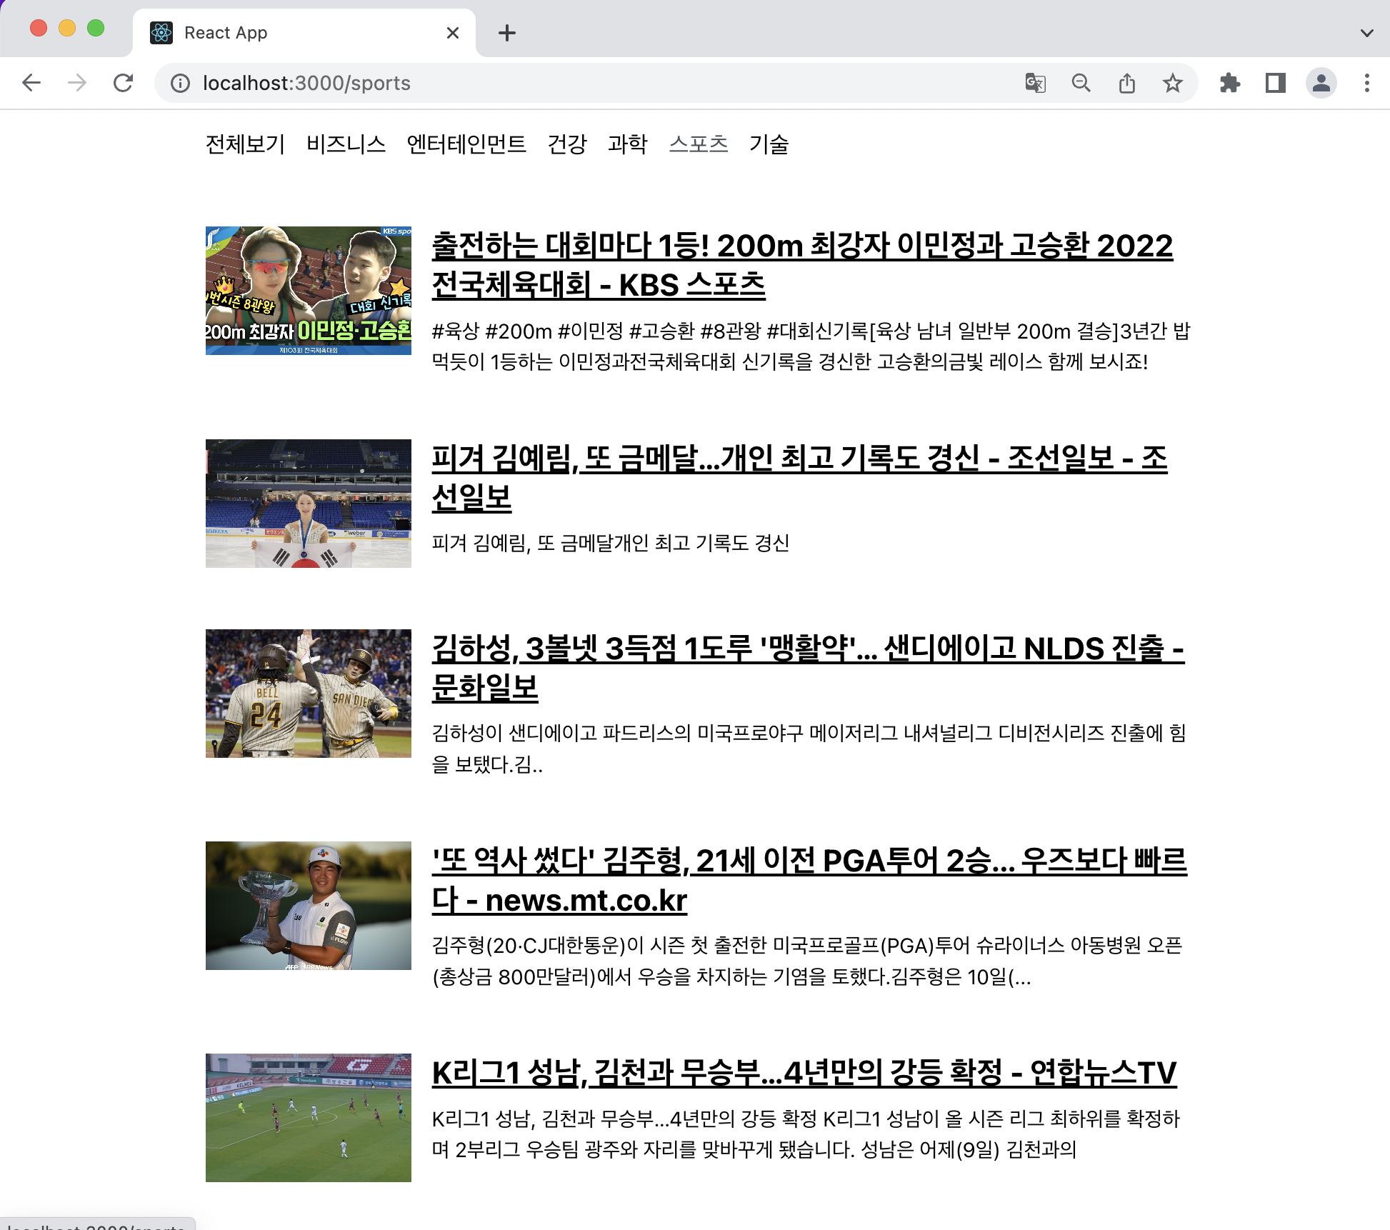
Task: Reload the page using the refresh icon
Action: coord(124,83)
